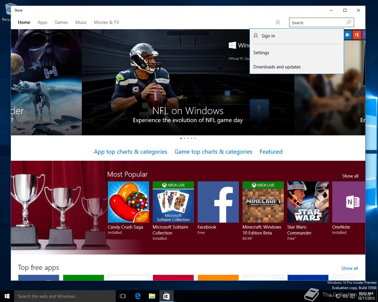Open the Star Wars banner slide
378x302 pixels.
pyautogui.click(x=46, y=82)
